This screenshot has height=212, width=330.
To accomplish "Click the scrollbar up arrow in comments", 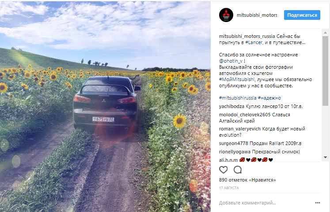I will pyautogui.click(x=325, y=33).
